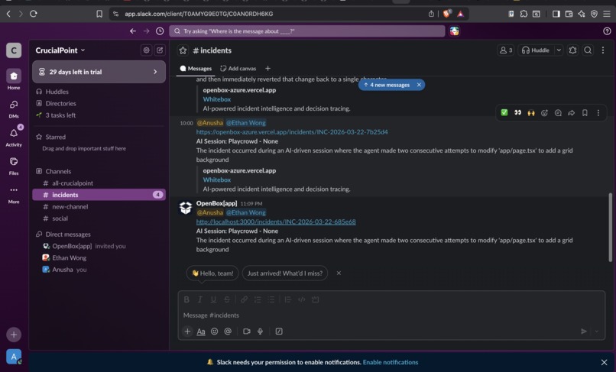Open Slack history clock icon
616x372 pixels.
click(160, 31)
